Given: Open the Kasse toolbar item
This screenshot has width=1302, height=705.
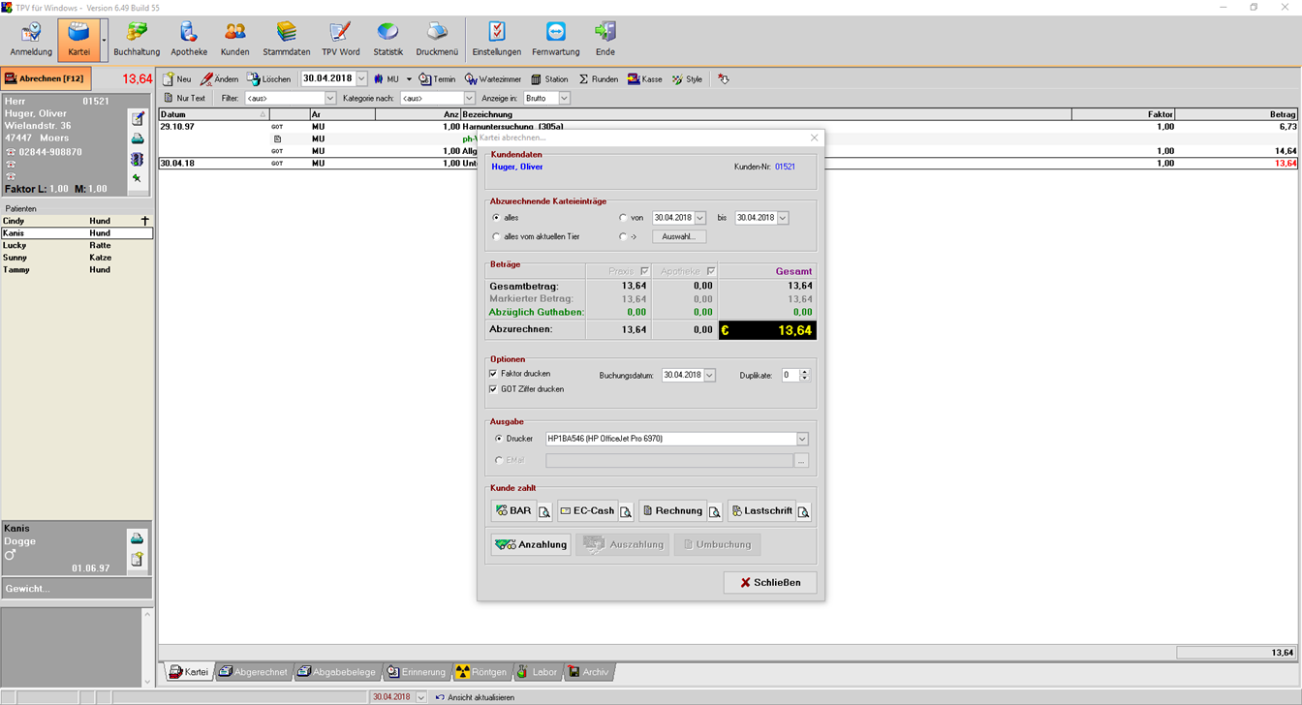Looking at the screenshot, I should [644, 79].
